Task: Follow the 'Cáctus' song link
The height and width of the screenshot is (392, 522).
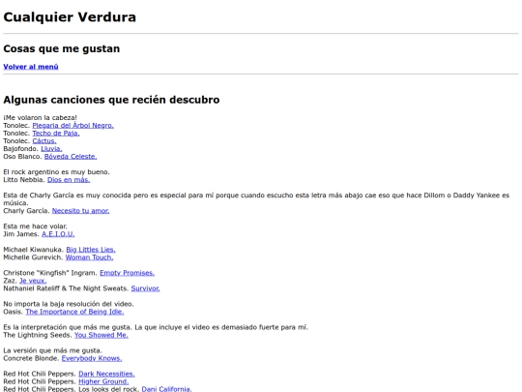Action: click(x=44, y=141)
